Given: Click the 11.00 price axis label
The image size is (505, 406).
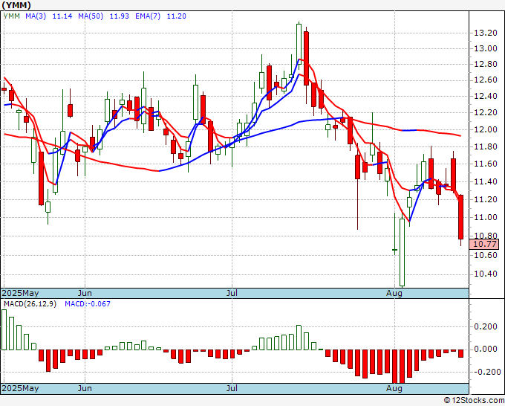Looking at the screenshot, I should click(486, 217).
